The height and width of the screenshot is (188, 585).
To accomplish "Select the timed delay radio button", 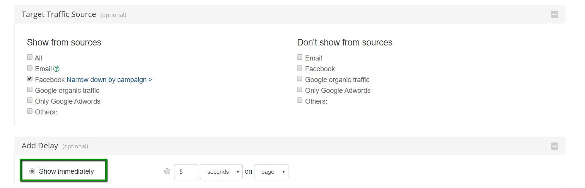I will (x=167, y=171).
